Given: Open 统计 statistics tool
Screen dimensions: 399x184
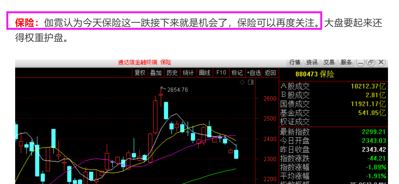Looking at the screenshot, I should pyautogui.click(x=188, y=73).
